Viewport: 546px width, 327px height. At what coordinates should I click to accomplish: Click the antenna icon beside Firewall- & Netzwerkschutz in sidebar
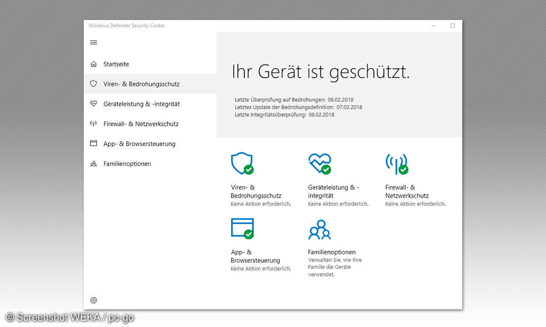(94, 124)
